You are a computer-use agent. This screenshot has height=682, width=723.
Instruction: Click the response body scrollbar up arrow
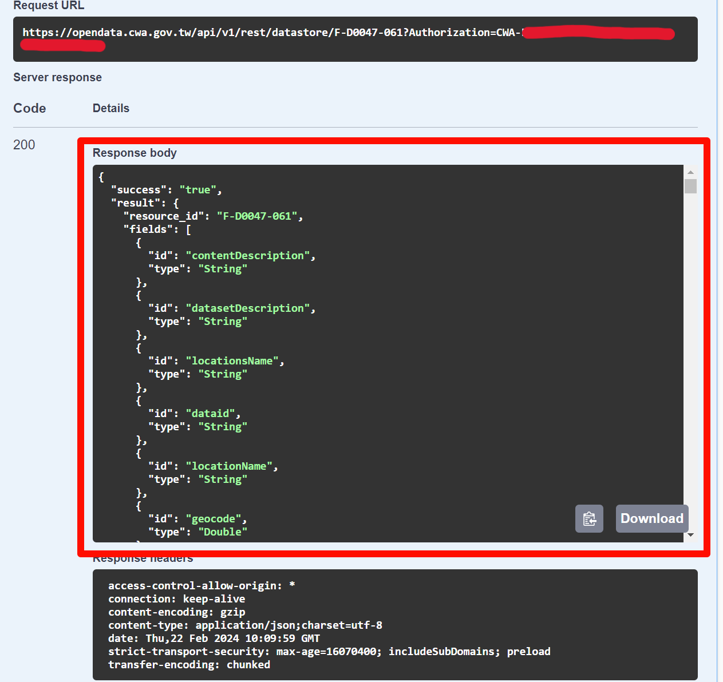pyautogui.click(x=690, y=172)
